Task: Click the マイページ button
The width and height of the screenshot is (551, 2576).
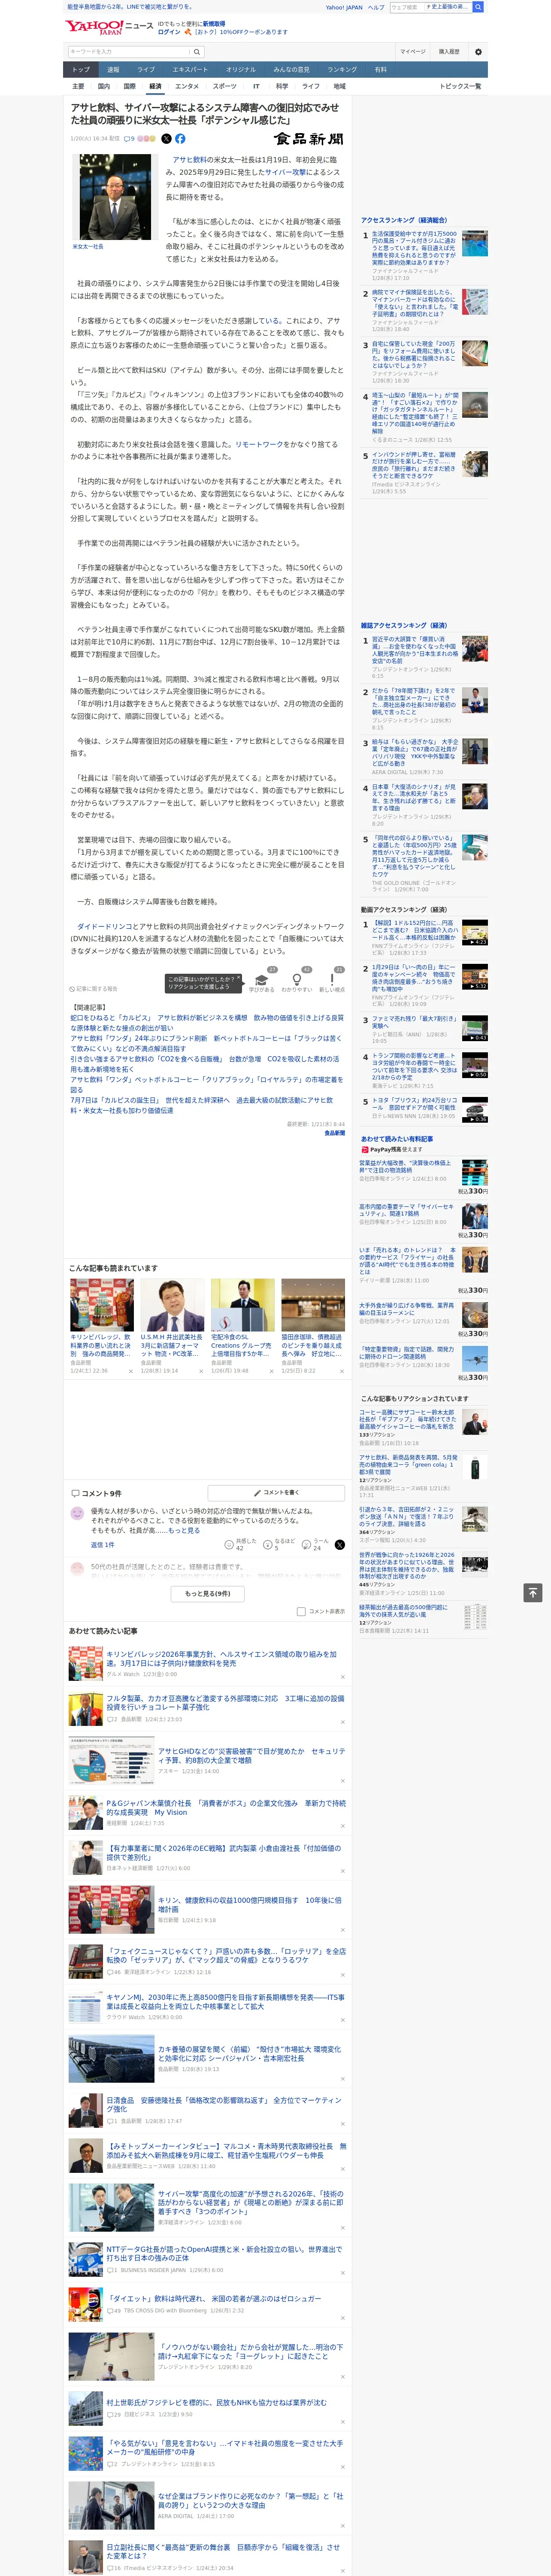Action: [412, 52]
